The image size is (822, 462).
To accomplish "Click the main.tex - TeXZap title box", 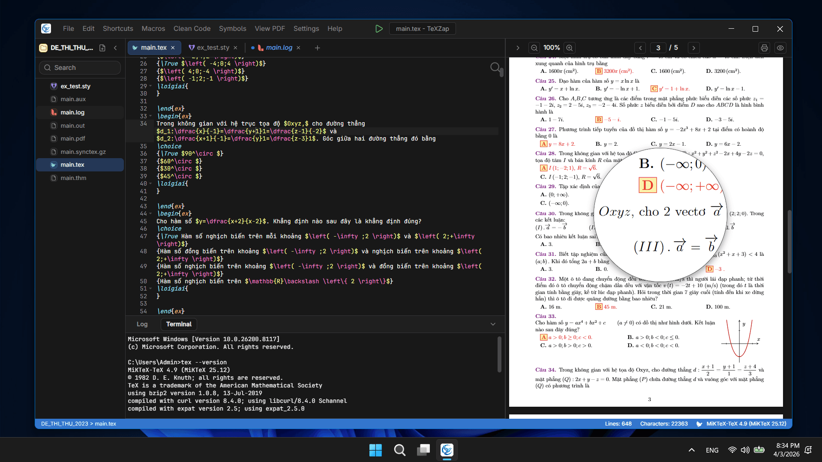I will tap(422, 29).
